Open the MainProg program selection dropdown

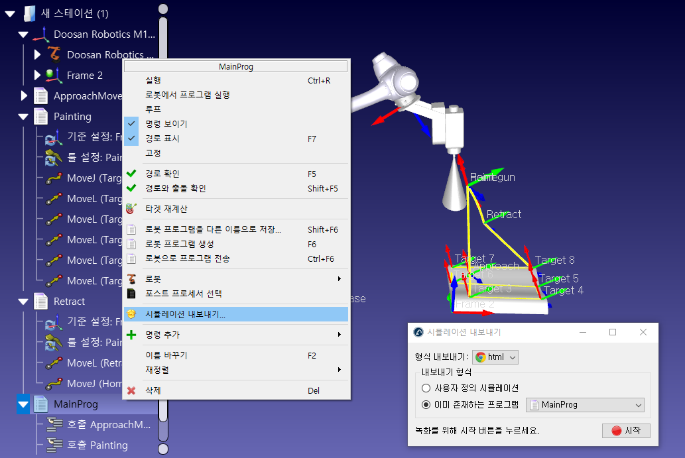tap(585, 404)
